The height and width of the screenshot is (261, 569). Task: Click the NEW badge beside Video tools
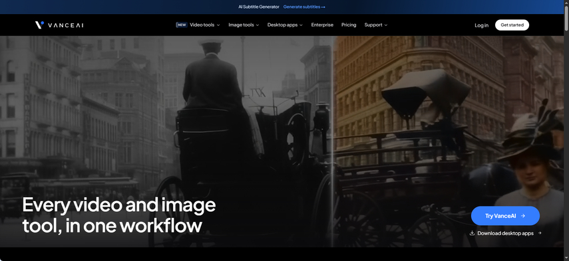tap(182, 25)
